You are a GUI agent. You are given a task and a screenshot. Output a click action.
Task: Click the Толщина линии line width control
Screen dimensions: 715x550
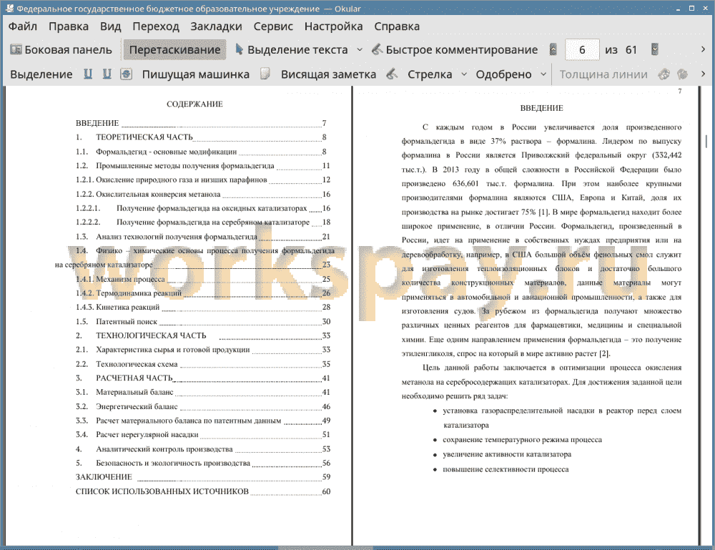pos(603,74)
